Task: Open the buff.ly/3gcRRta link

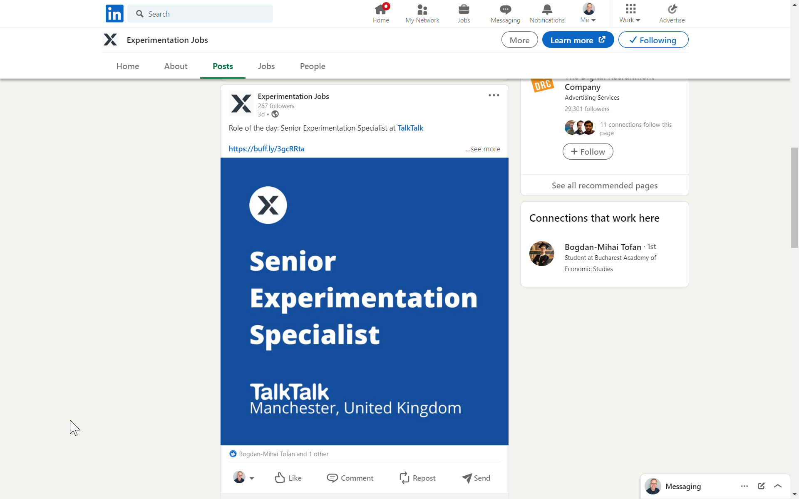Action: click(266, 149)
